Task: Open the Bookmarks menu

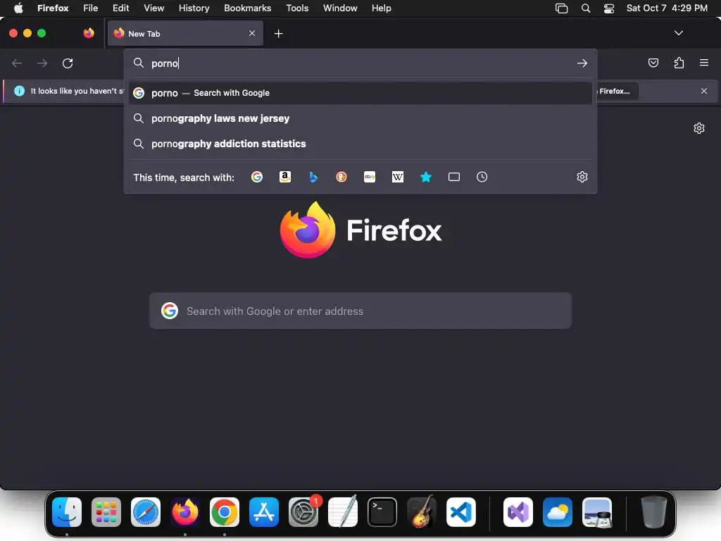Action: coord(247,8)
